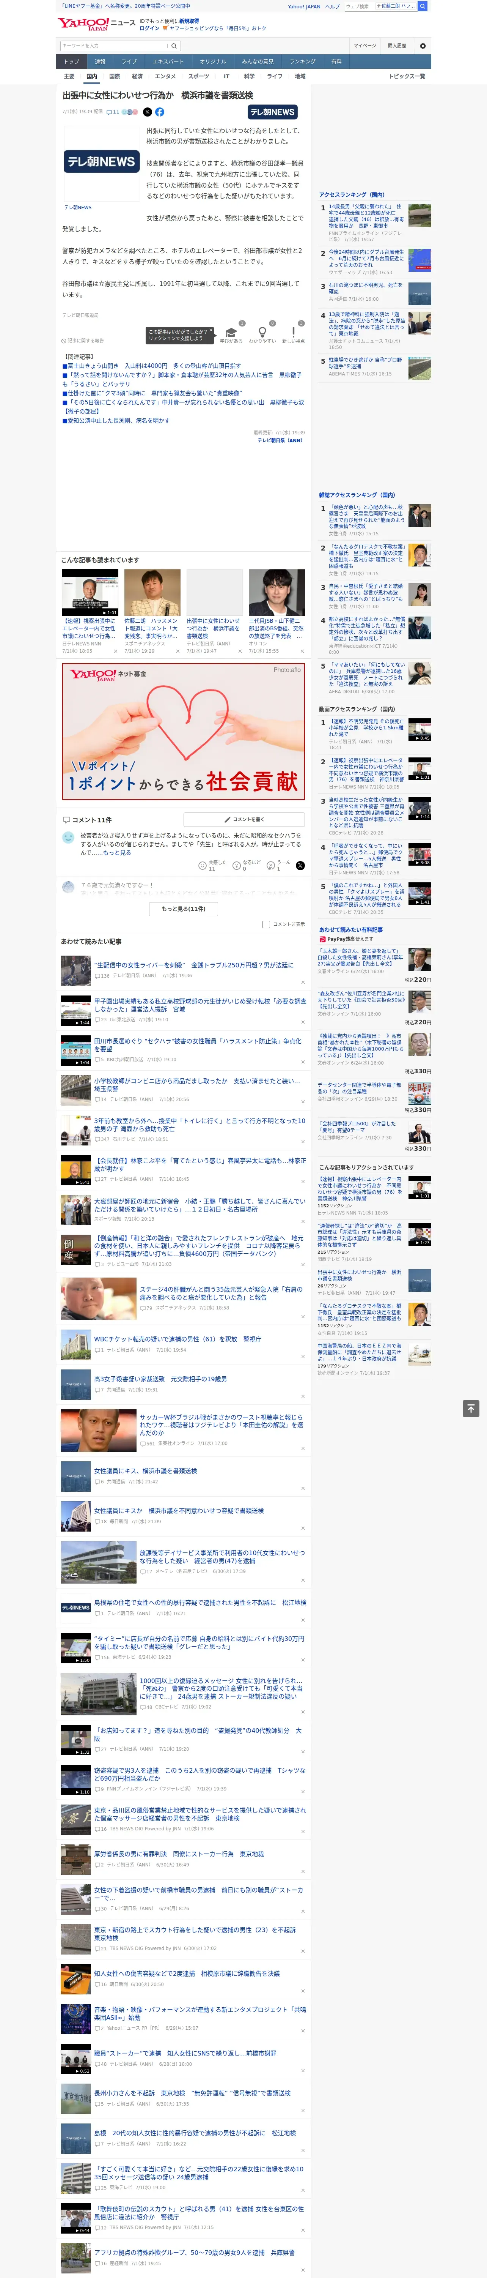The image size is (487, 2278).
Task: Open the 高3女子殺害疑い家裁送致 article
Action: [160, 1379]
